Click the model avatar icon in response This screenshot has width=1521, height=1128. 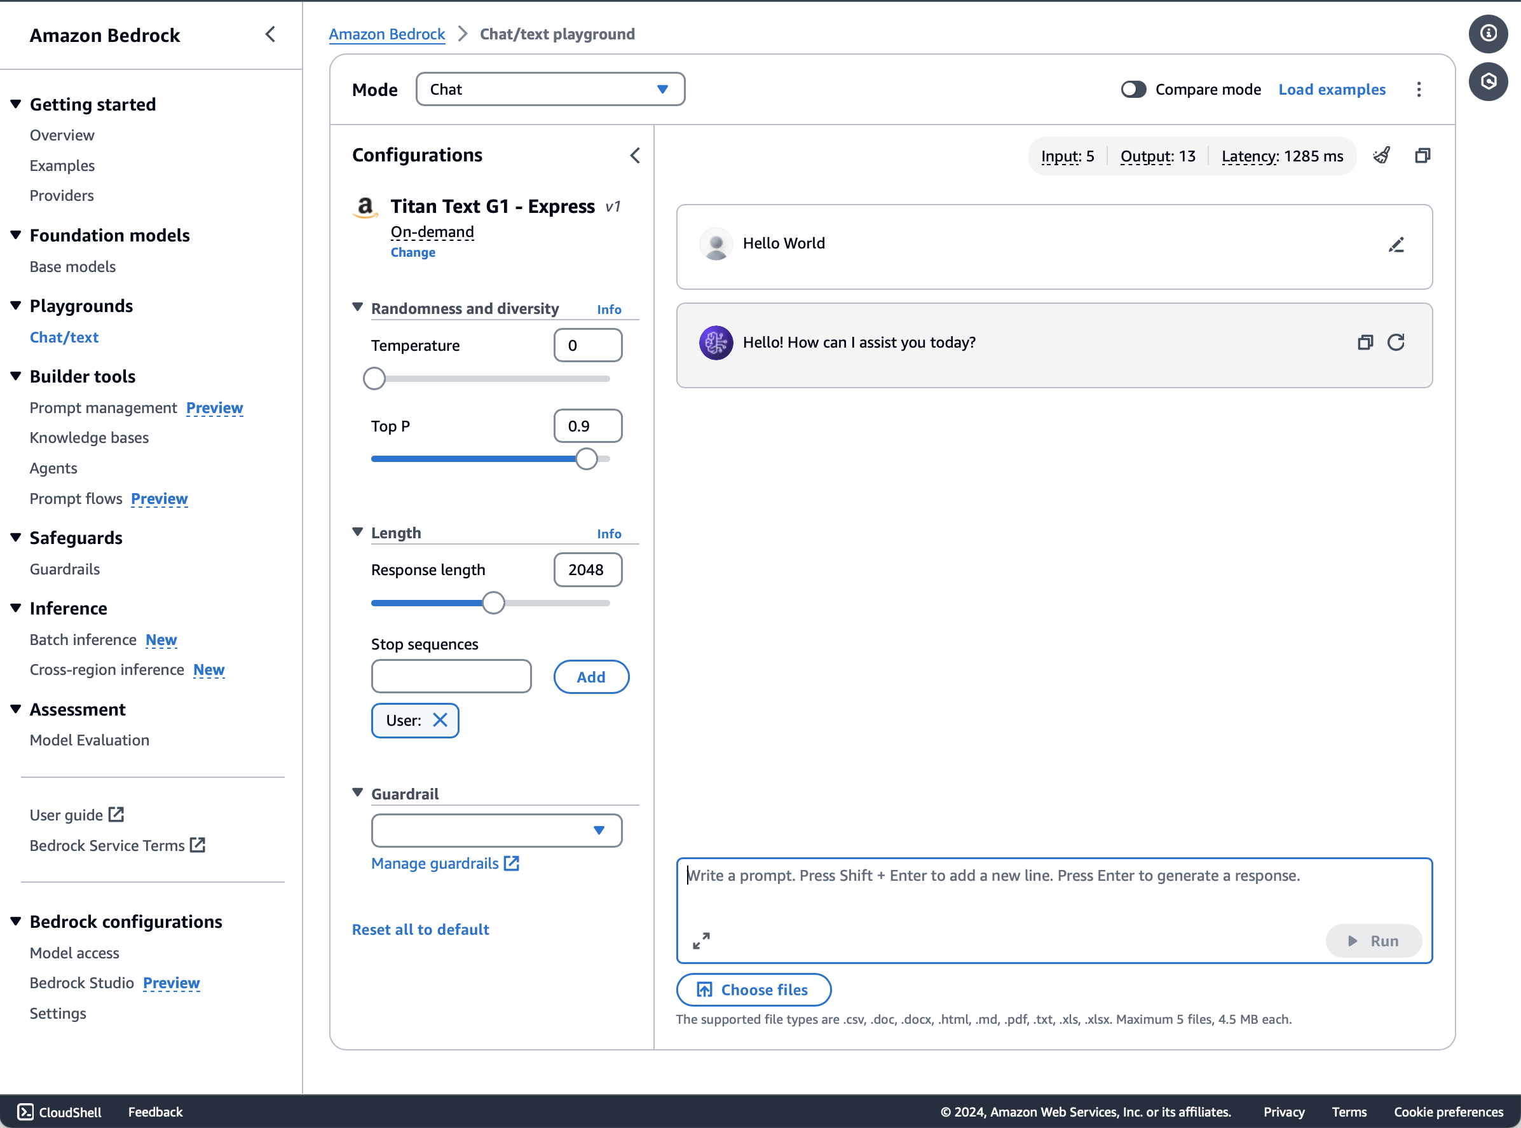(x=716, y=342)
